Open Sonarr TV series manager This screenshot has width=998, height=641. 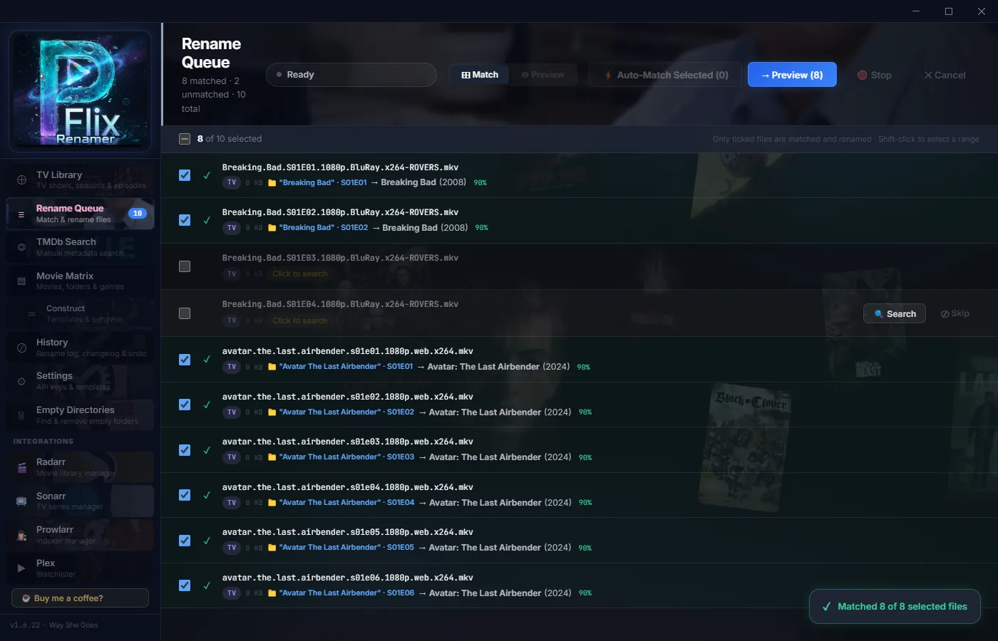pos(81,501)
